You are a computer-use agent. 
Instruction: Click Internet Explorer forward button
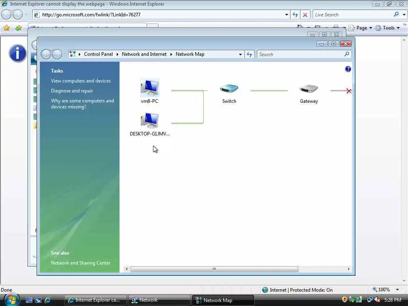18,15
